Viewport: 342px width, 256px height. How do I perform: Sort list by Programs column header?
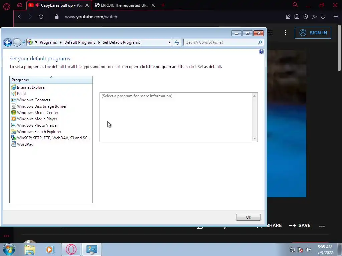click(x=51, y=80)
